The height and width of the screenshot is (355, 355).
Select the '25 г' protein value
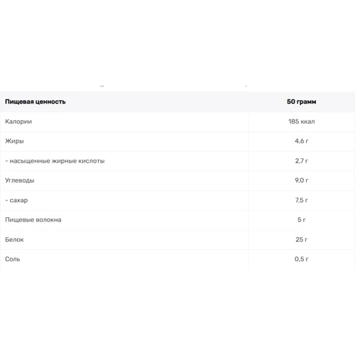pyautogui.click(x=301, y=239)
